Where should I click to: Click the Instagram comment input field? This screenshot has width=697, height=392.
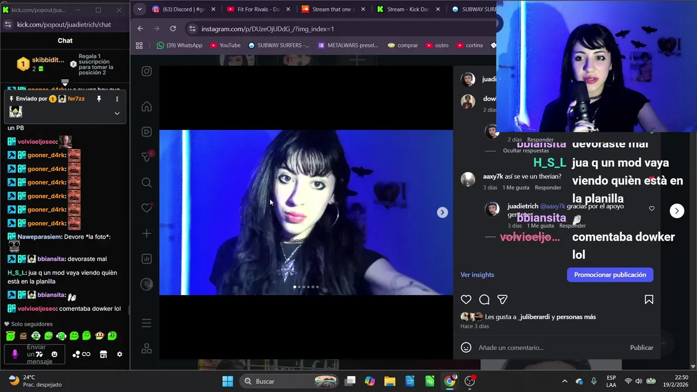(550, 347)
